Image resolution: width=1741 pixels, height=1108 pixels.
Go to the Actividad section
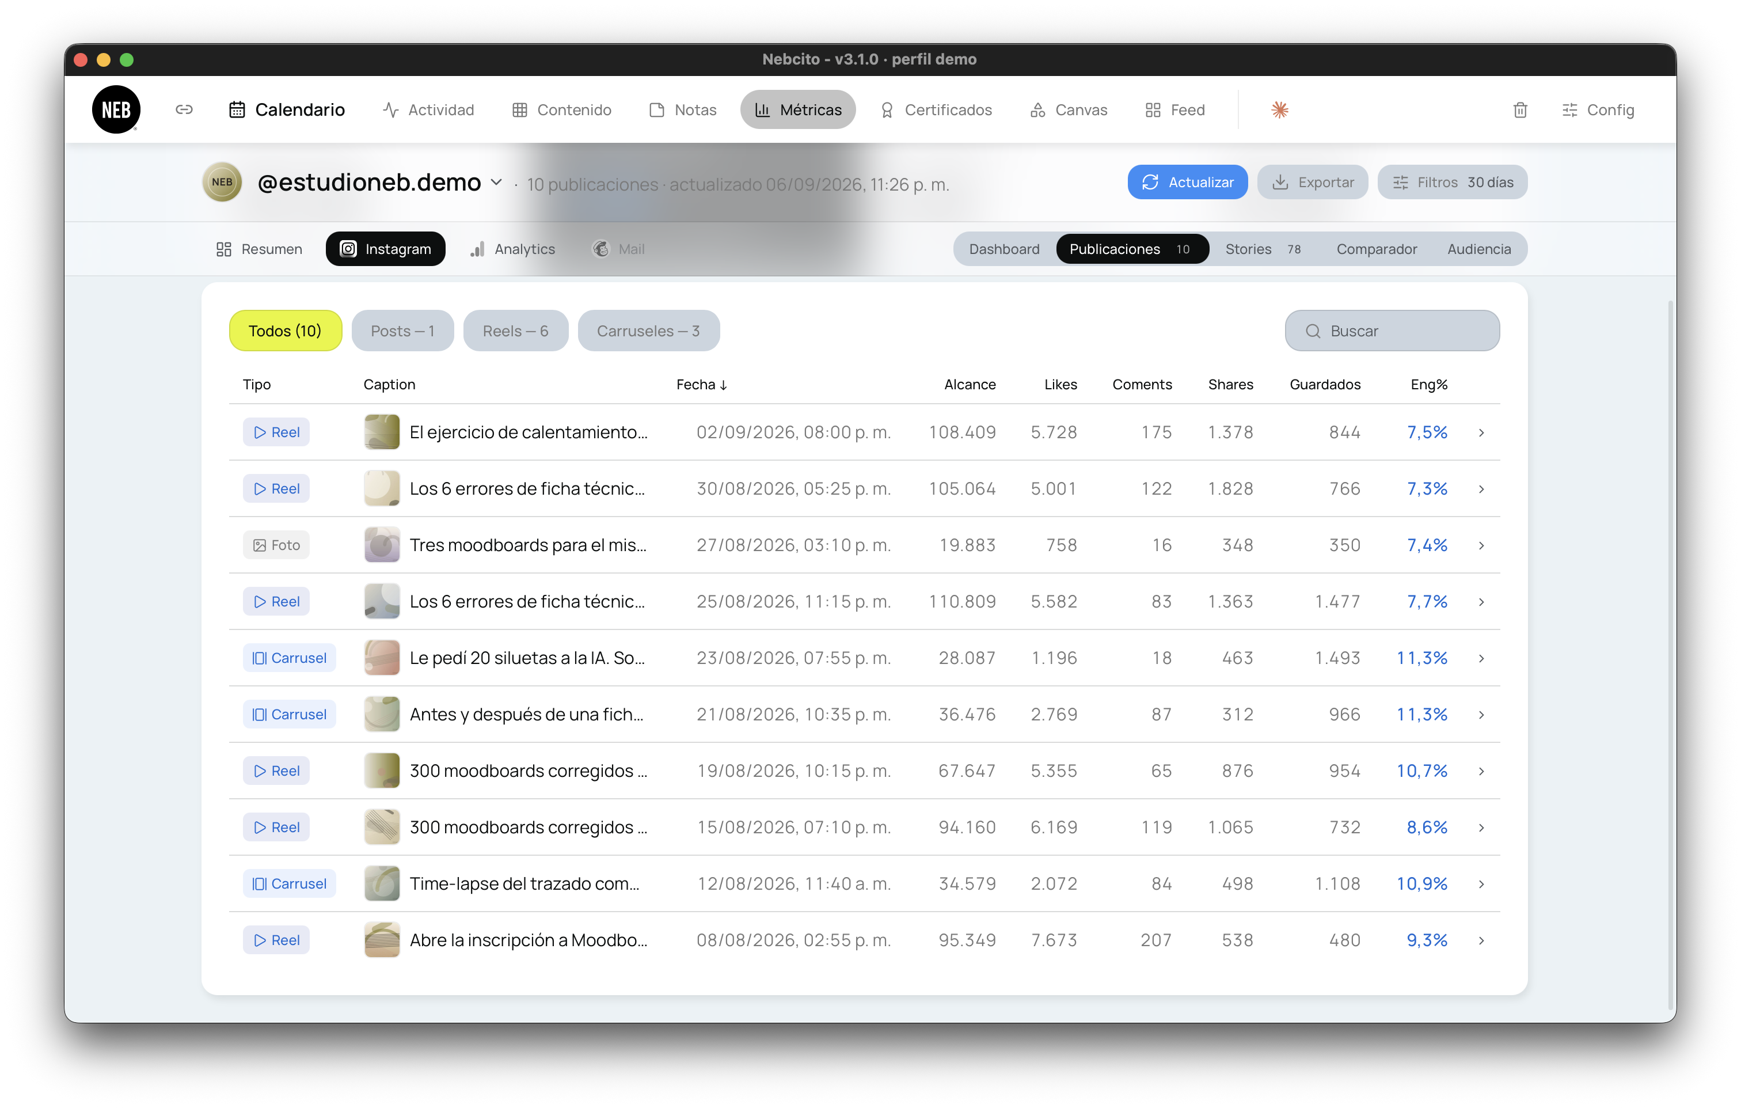[428, 110]
